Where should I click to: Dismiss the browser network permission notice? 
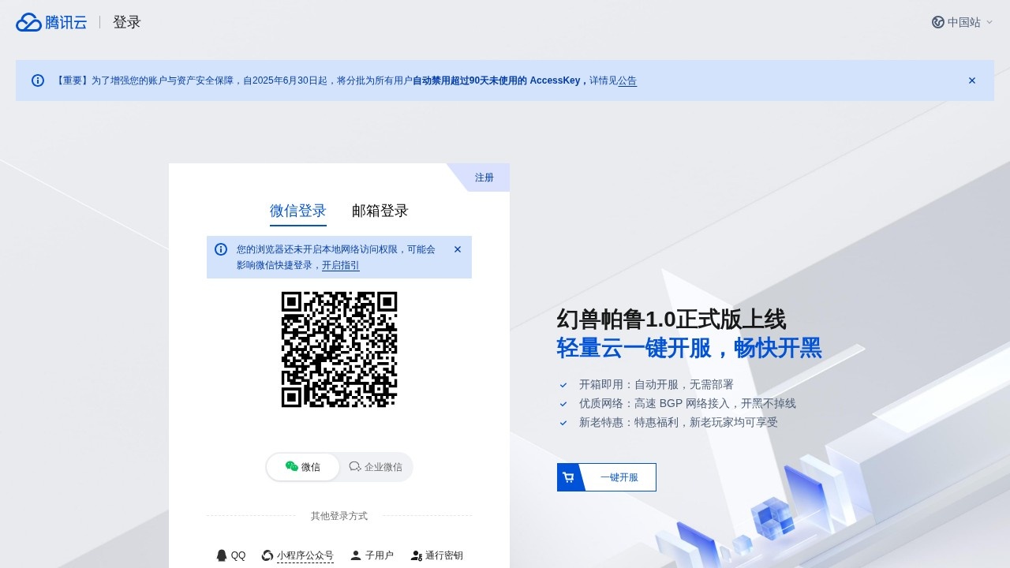point(458,249)
